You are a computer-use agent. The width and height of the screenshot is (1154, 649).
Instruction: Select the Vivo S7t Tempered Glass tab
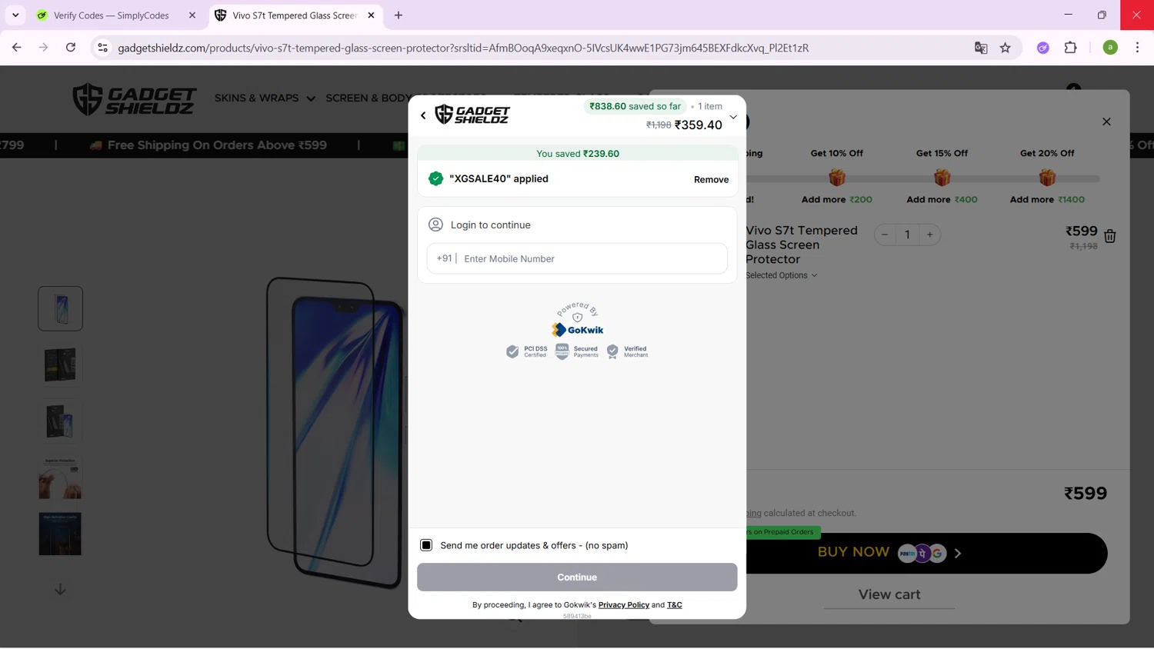tap(295, 15)
